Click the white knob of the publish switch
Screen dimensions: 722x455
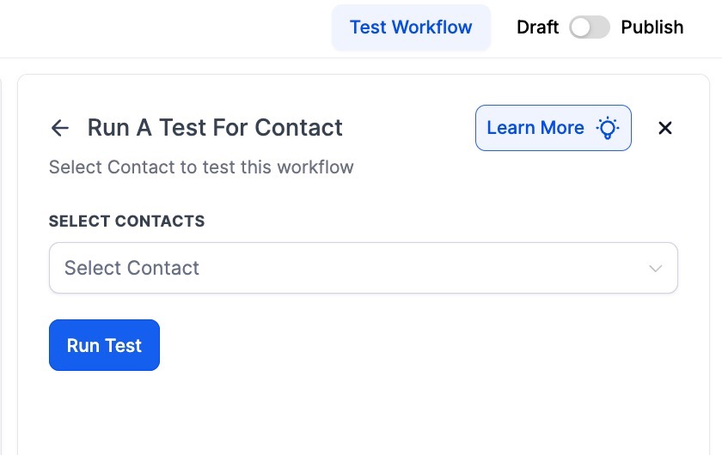point(582,27)
